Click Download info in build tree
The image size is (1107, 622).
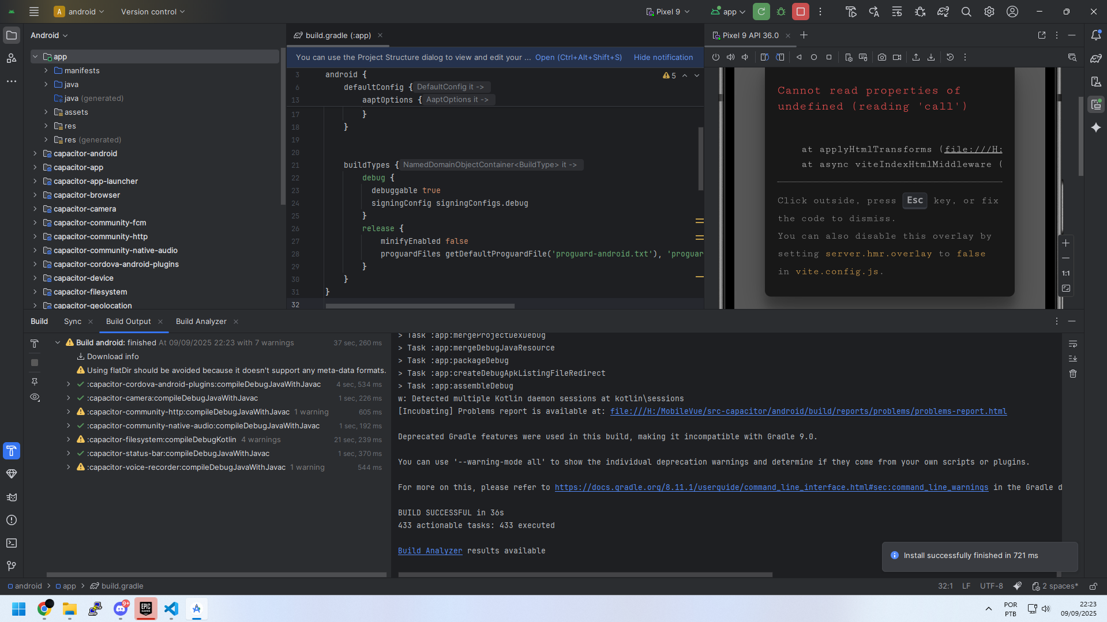(113, 356)
